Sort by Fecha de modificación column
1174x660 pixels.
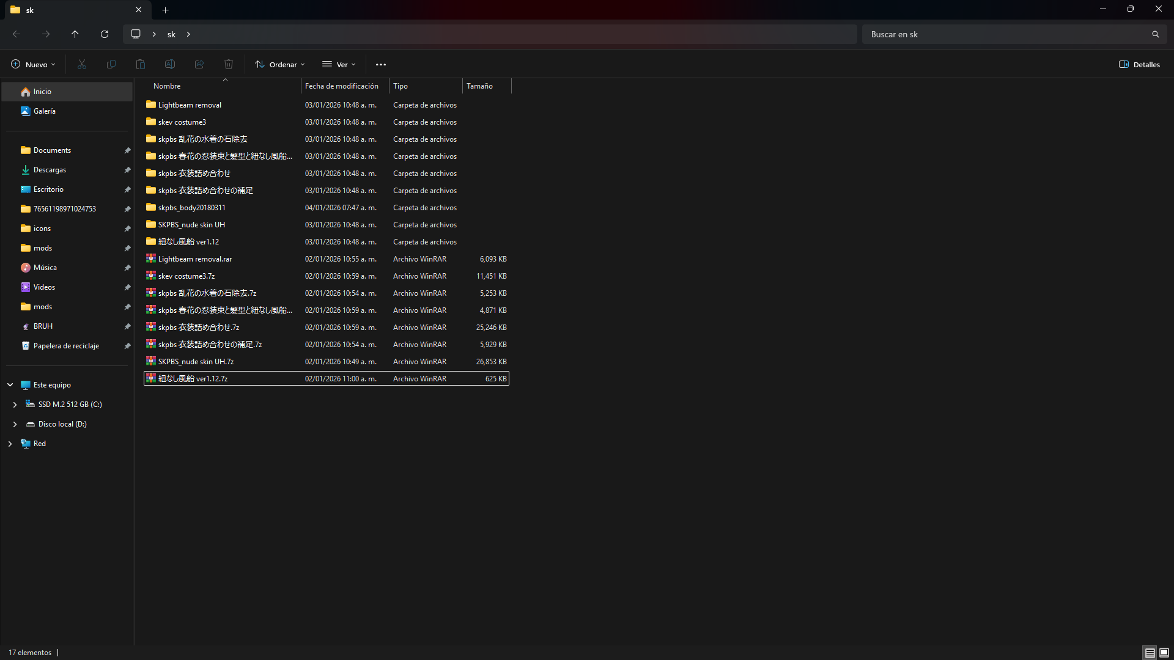pyautogui.click(x=345, y=86)
